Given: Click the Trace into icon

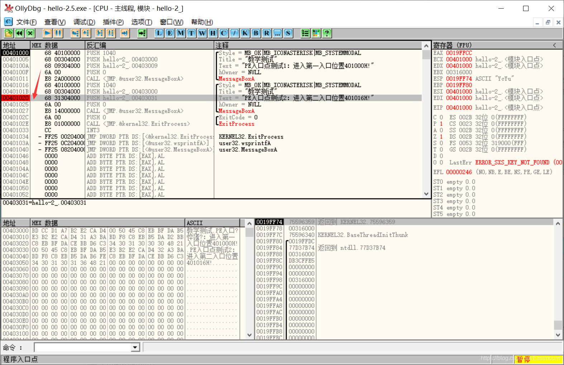Looking at the screenshot, I should point(100,33).
